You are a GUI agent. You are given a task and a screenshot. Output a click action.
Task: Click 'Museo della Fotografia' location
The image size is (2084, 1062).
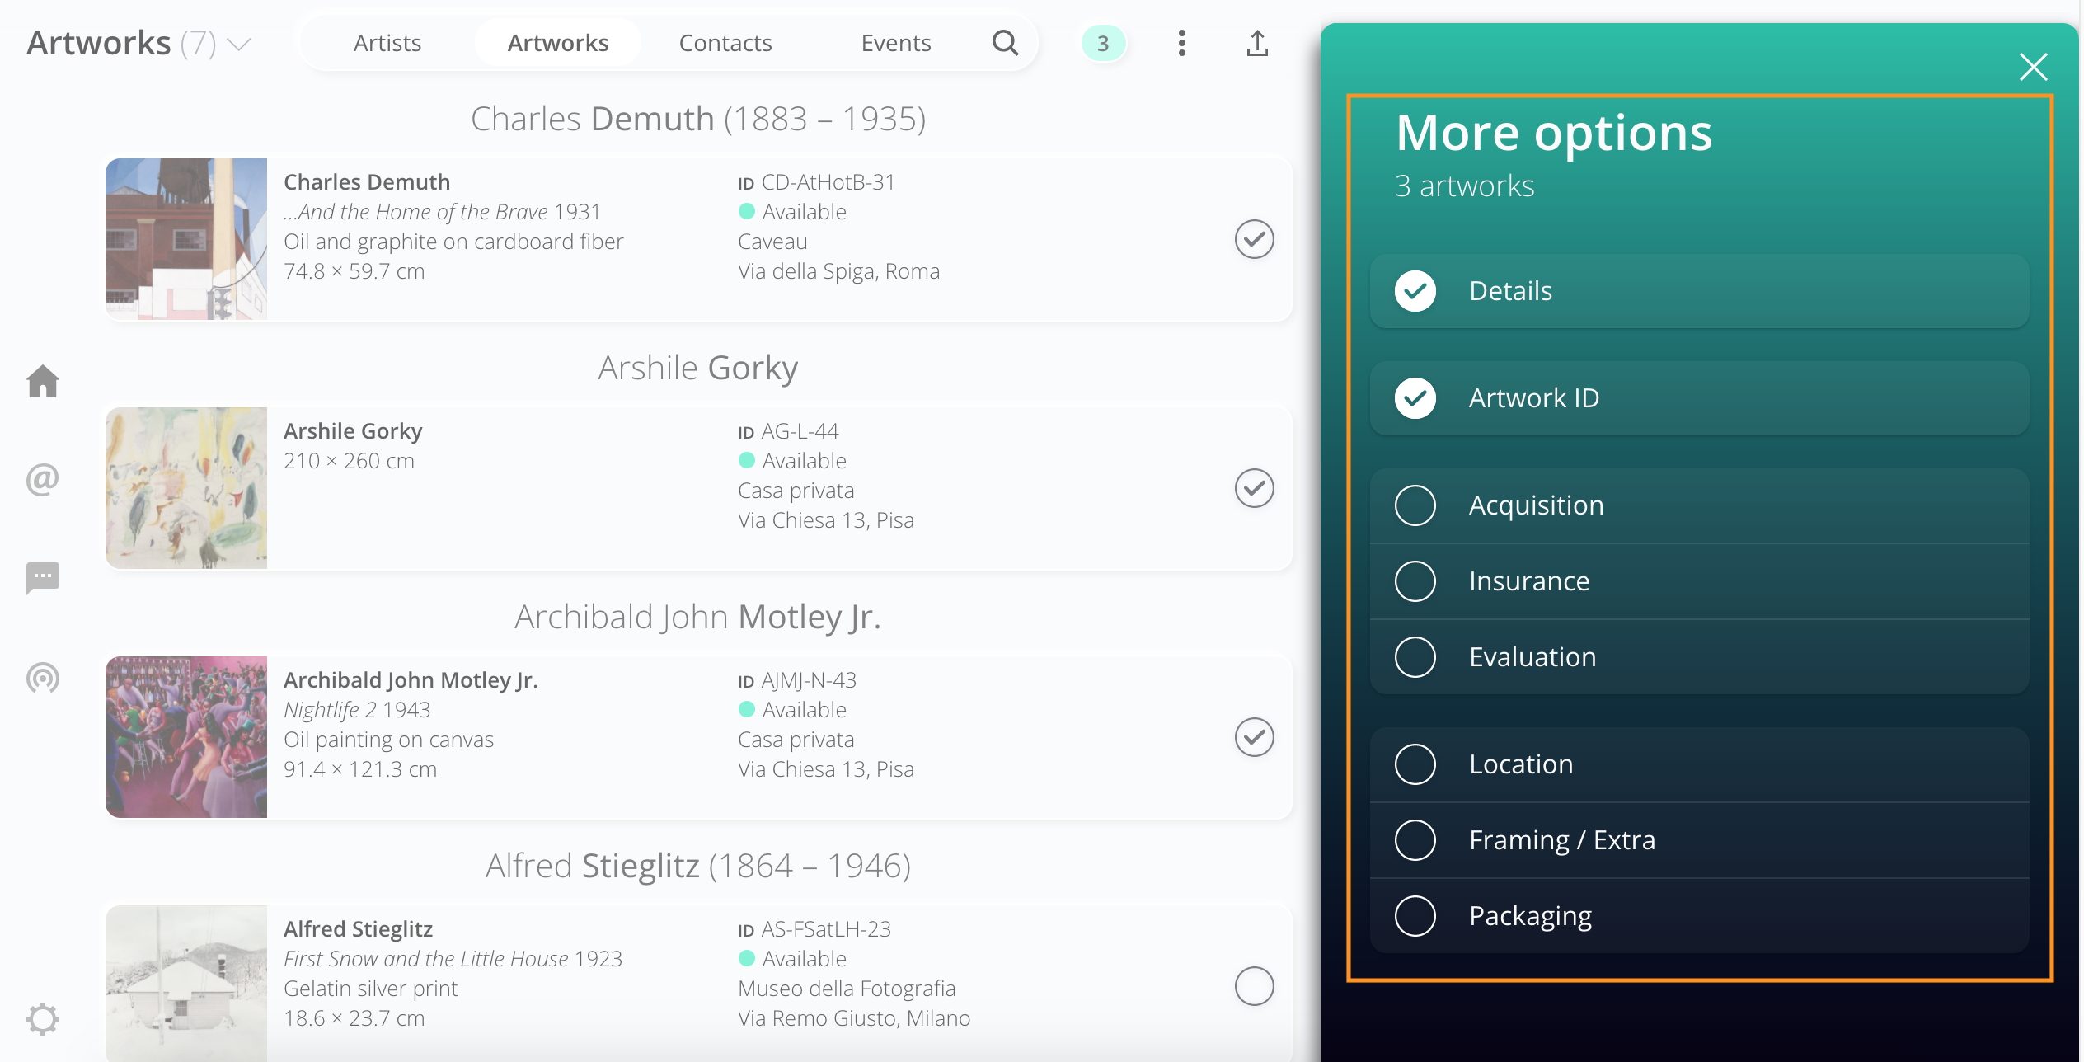pos(847,989)
